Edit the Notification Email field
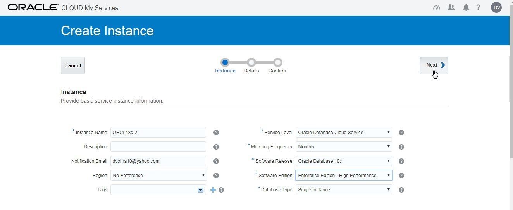This screenshot has width=513, height=210. (158, 161)
